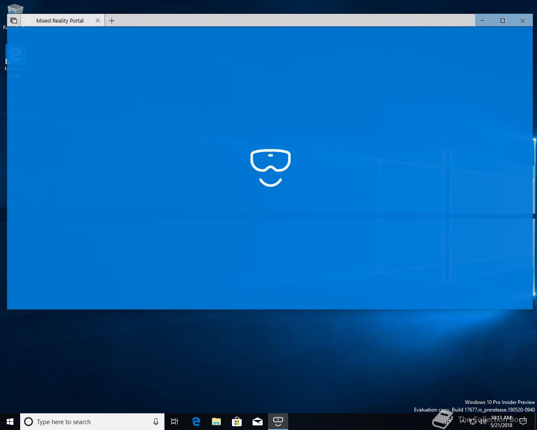Minimize the Mixed Reality Portal window
This screenshot has width=537, height=430.
tap(483, 20)
